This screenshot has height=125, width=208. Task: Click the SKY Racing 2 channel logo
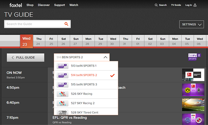(62, 103)
